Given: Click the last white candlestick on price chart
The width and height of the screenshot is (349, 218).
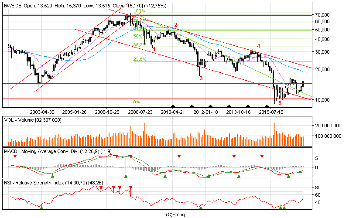Looking at the screenshot, I should (x=303, y=84).
